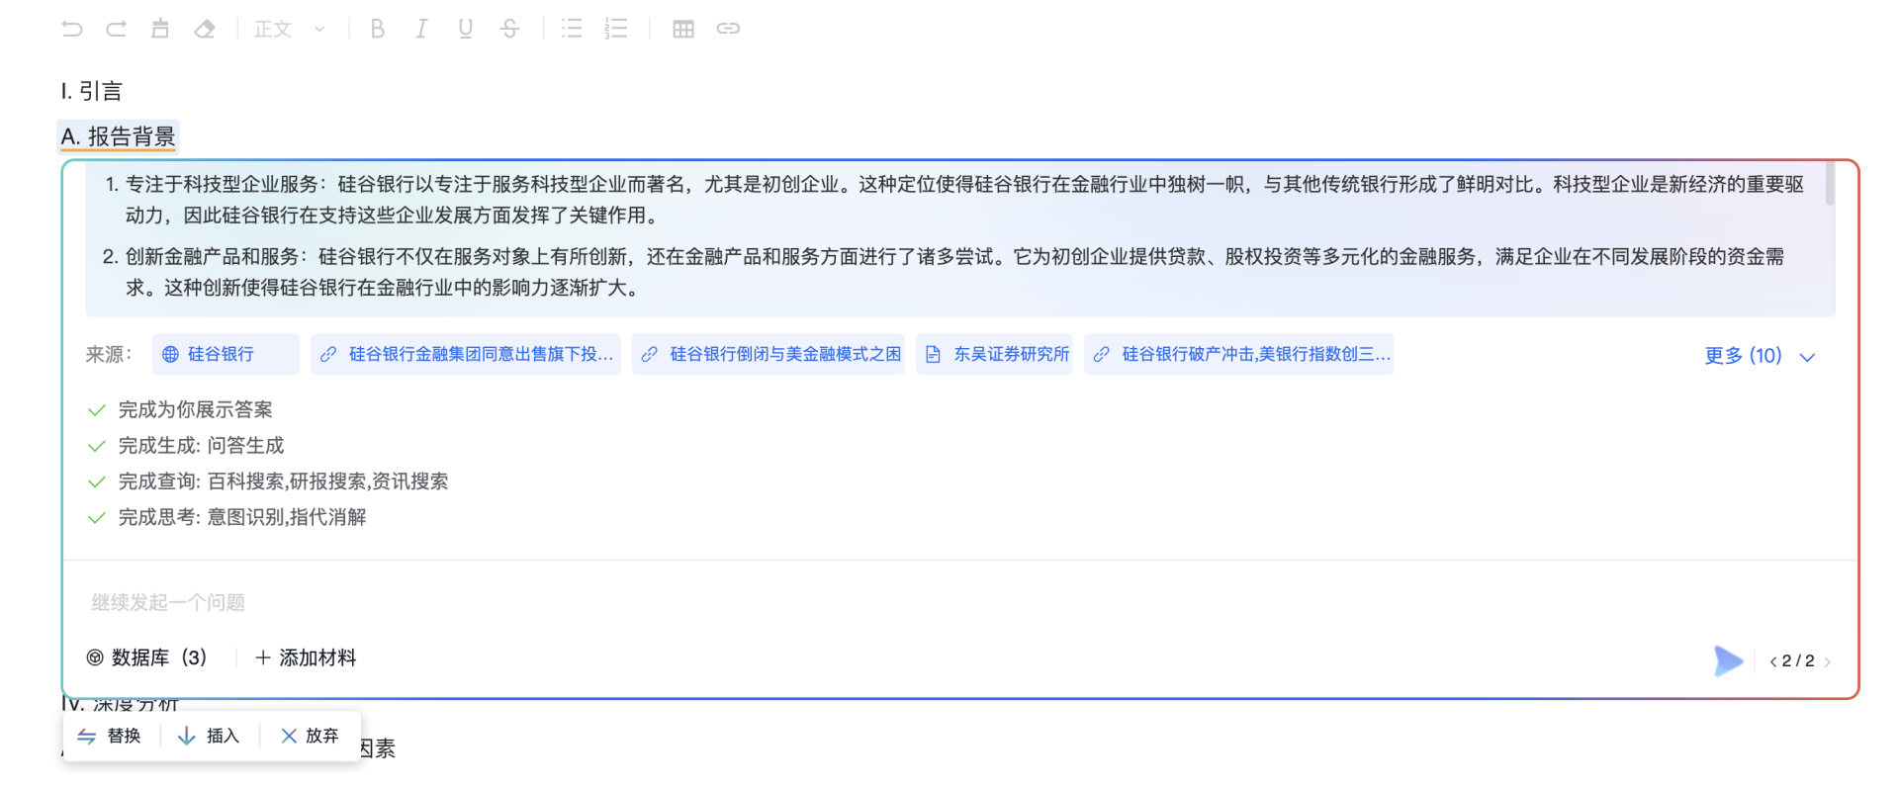The image size is (1899, 787).
Task: Click the send arrow button
Action: point(1728,660)
